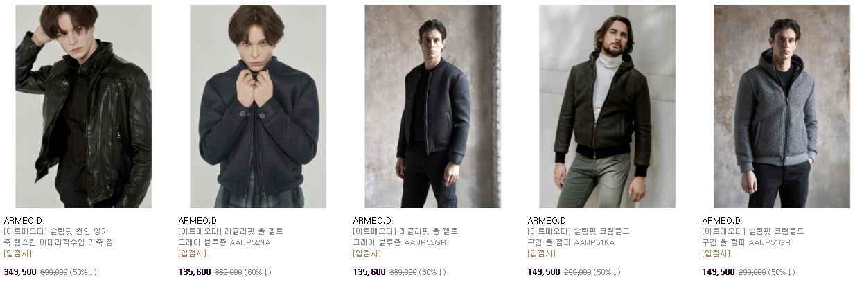
Task: Open the gray blouson model photo
Action: click(432, 107)
